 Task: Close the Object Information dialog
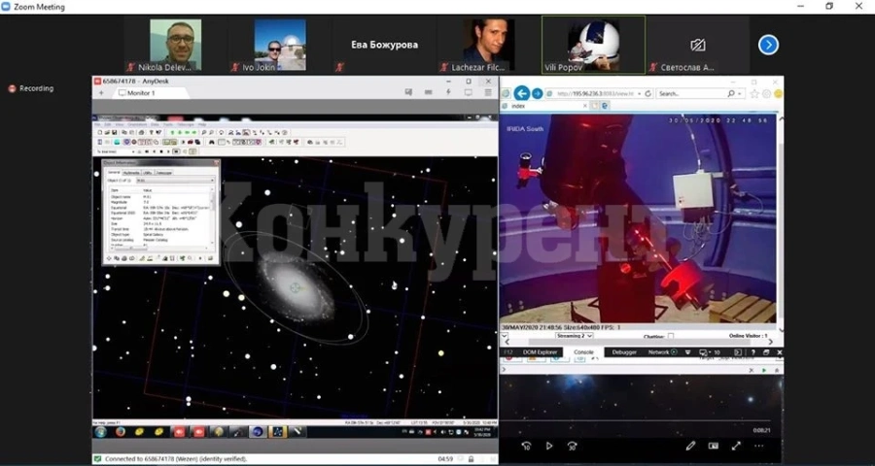click(216, 163)
